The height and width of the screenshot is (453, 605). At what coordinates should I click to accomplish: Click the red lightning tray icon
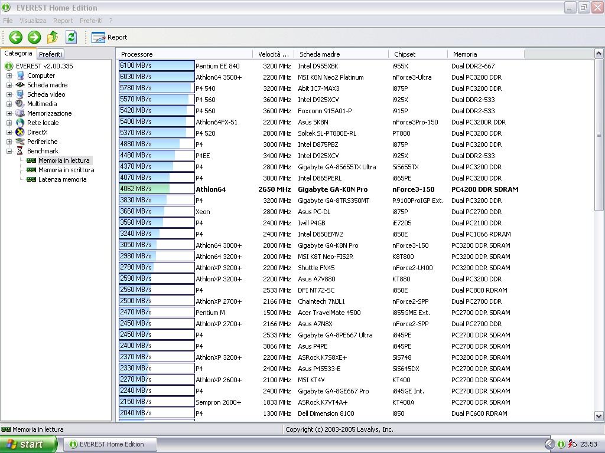572,444
